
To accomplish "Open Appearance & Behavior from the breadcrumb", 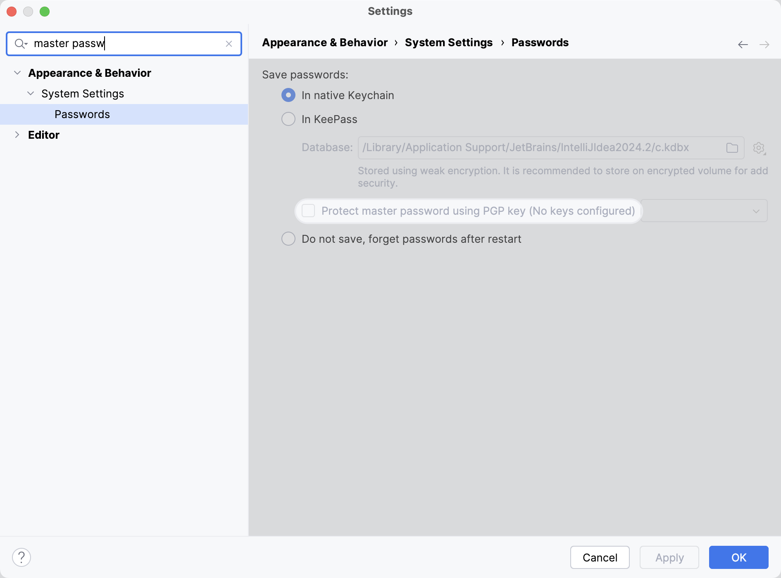I will coord(325,42).
